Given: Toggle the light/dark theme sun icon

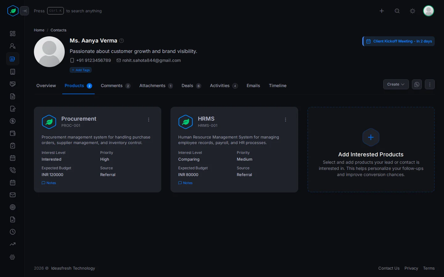Looking at the screenshot, I should click(413, 11).
